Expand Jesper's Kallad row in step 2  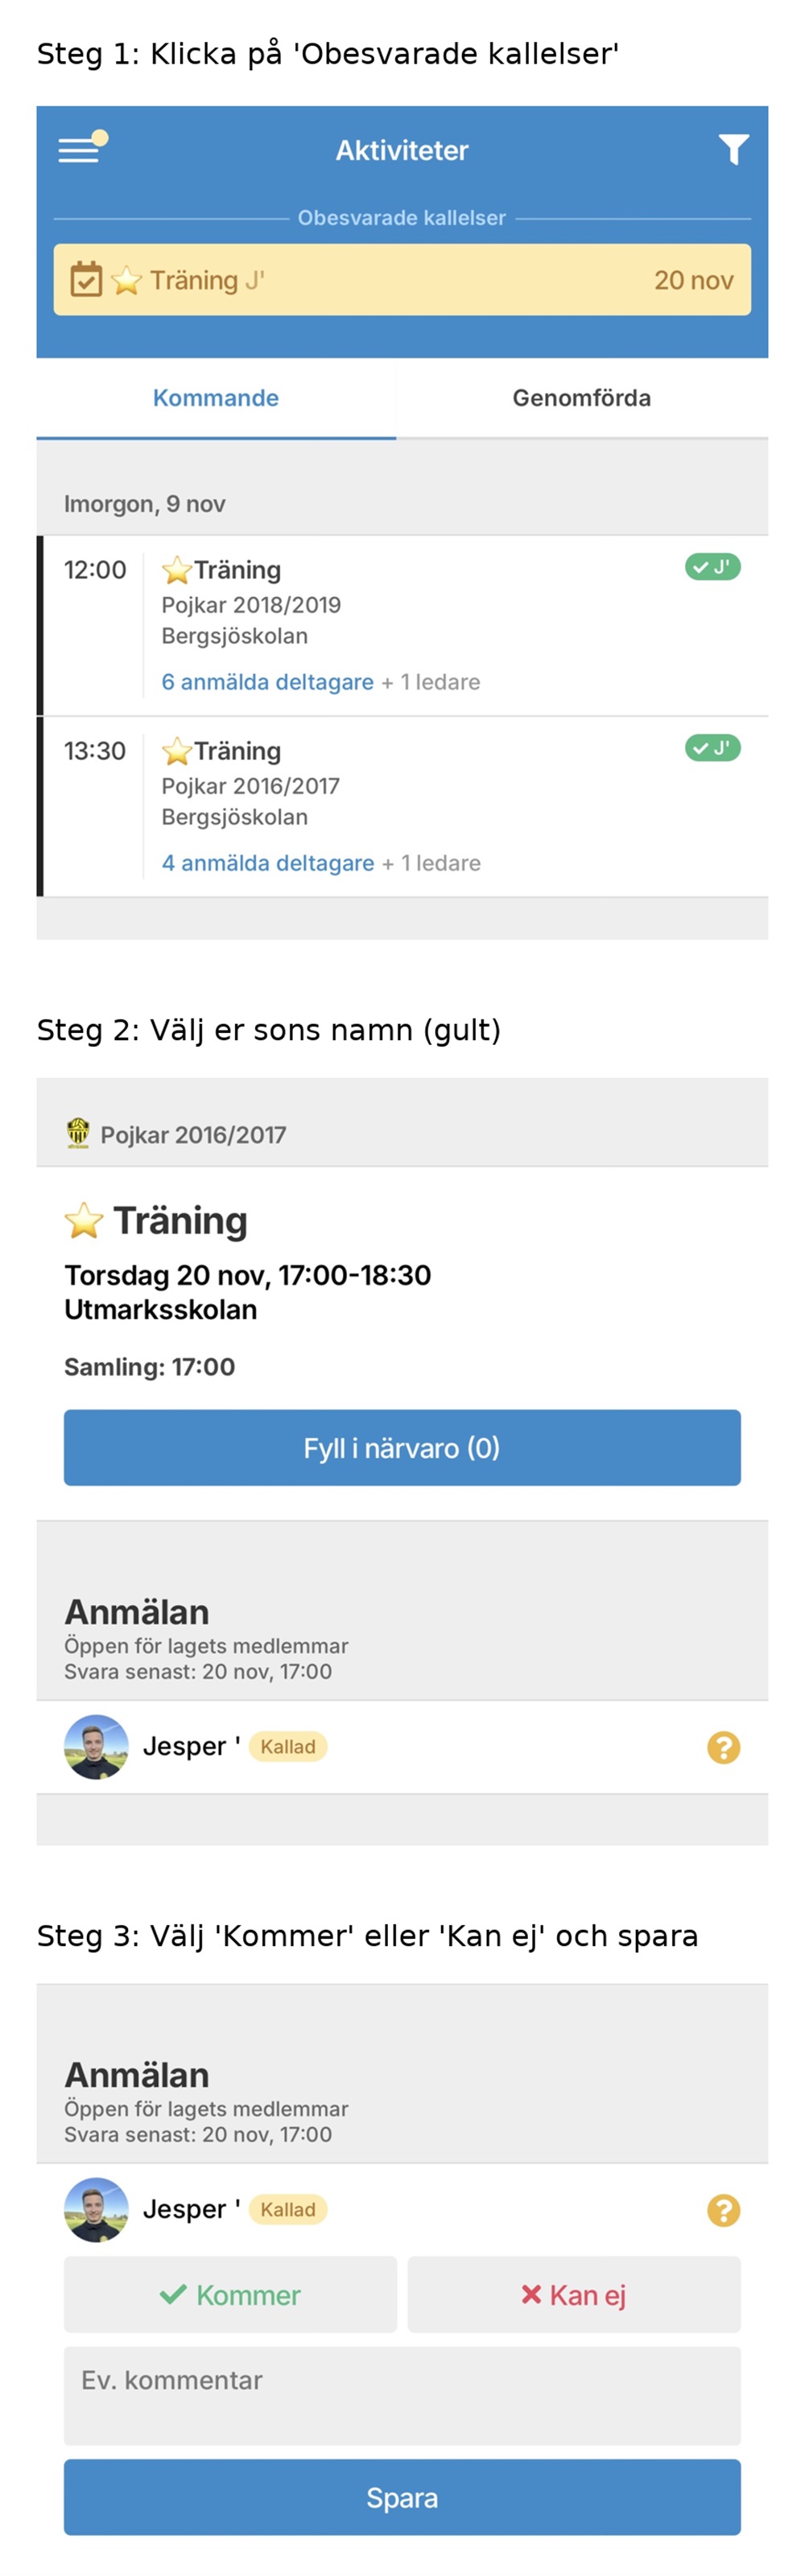click(401, 1747)
